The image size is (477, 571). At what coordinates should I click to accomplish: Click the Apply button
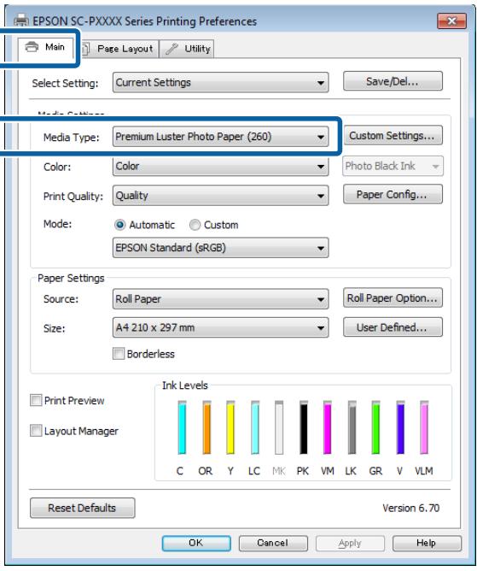[350, 543]
